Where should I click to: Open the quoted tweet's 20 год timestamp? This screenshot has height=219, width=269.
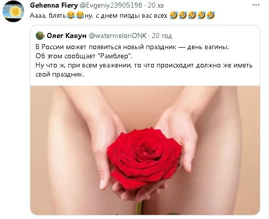coord(162,35)
